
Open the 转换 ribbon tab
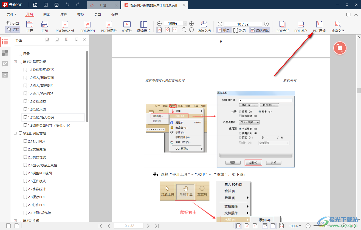click(x=81, y=15)
